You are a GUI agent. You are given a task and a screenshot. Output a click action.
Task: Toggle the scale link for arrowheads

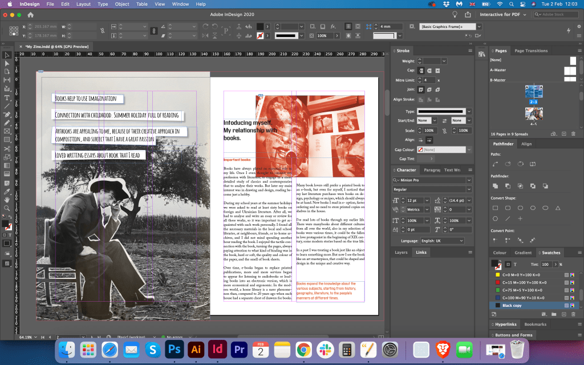pyautogui.click(x=445, y=130)
